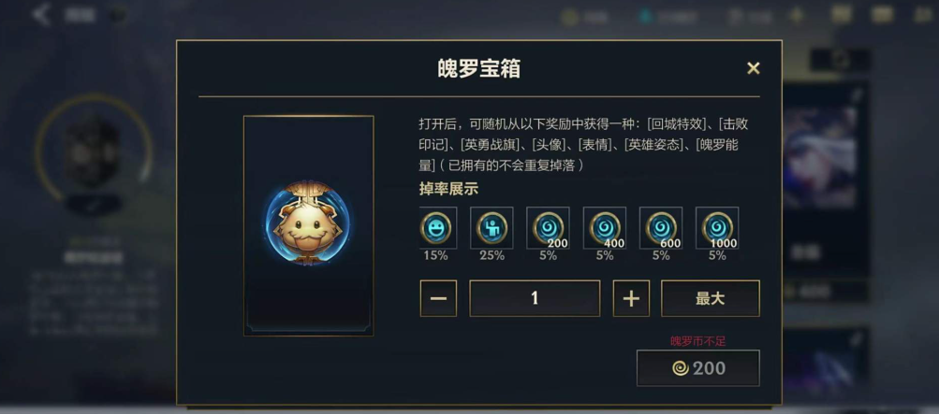Click the refresh icon behind the dialog's top-right
The width and height of the screenshot is (939, 414).
point(840,61)
